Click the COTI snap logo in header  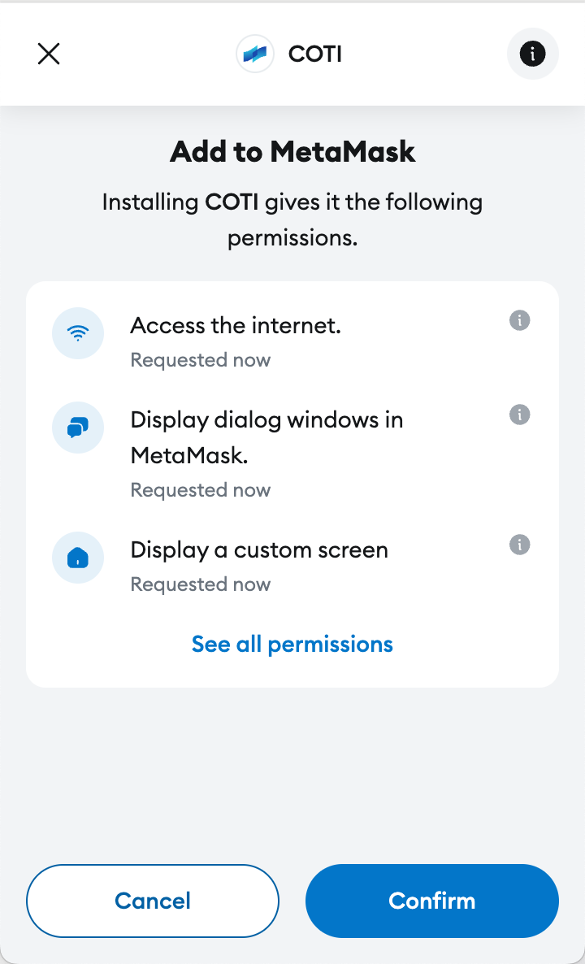click(255, 54)
